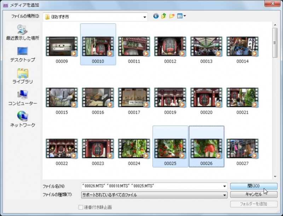Image resolution: width=283 pixels, height=216 pixels.
Task: Open Recent Places (最近表示した場所)
Action: [x=22, y=33]
